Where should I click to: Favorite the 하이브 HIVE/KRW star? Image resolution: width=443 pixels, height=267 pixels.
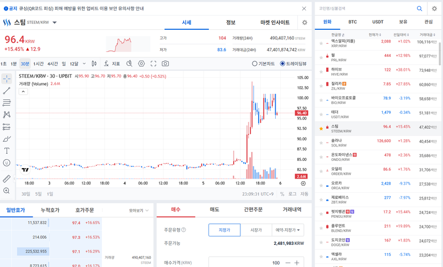point(321,72)
